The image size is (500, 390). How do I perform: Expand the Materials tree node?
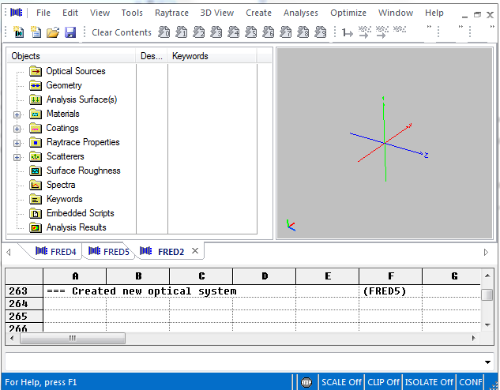tap(17, 114)
